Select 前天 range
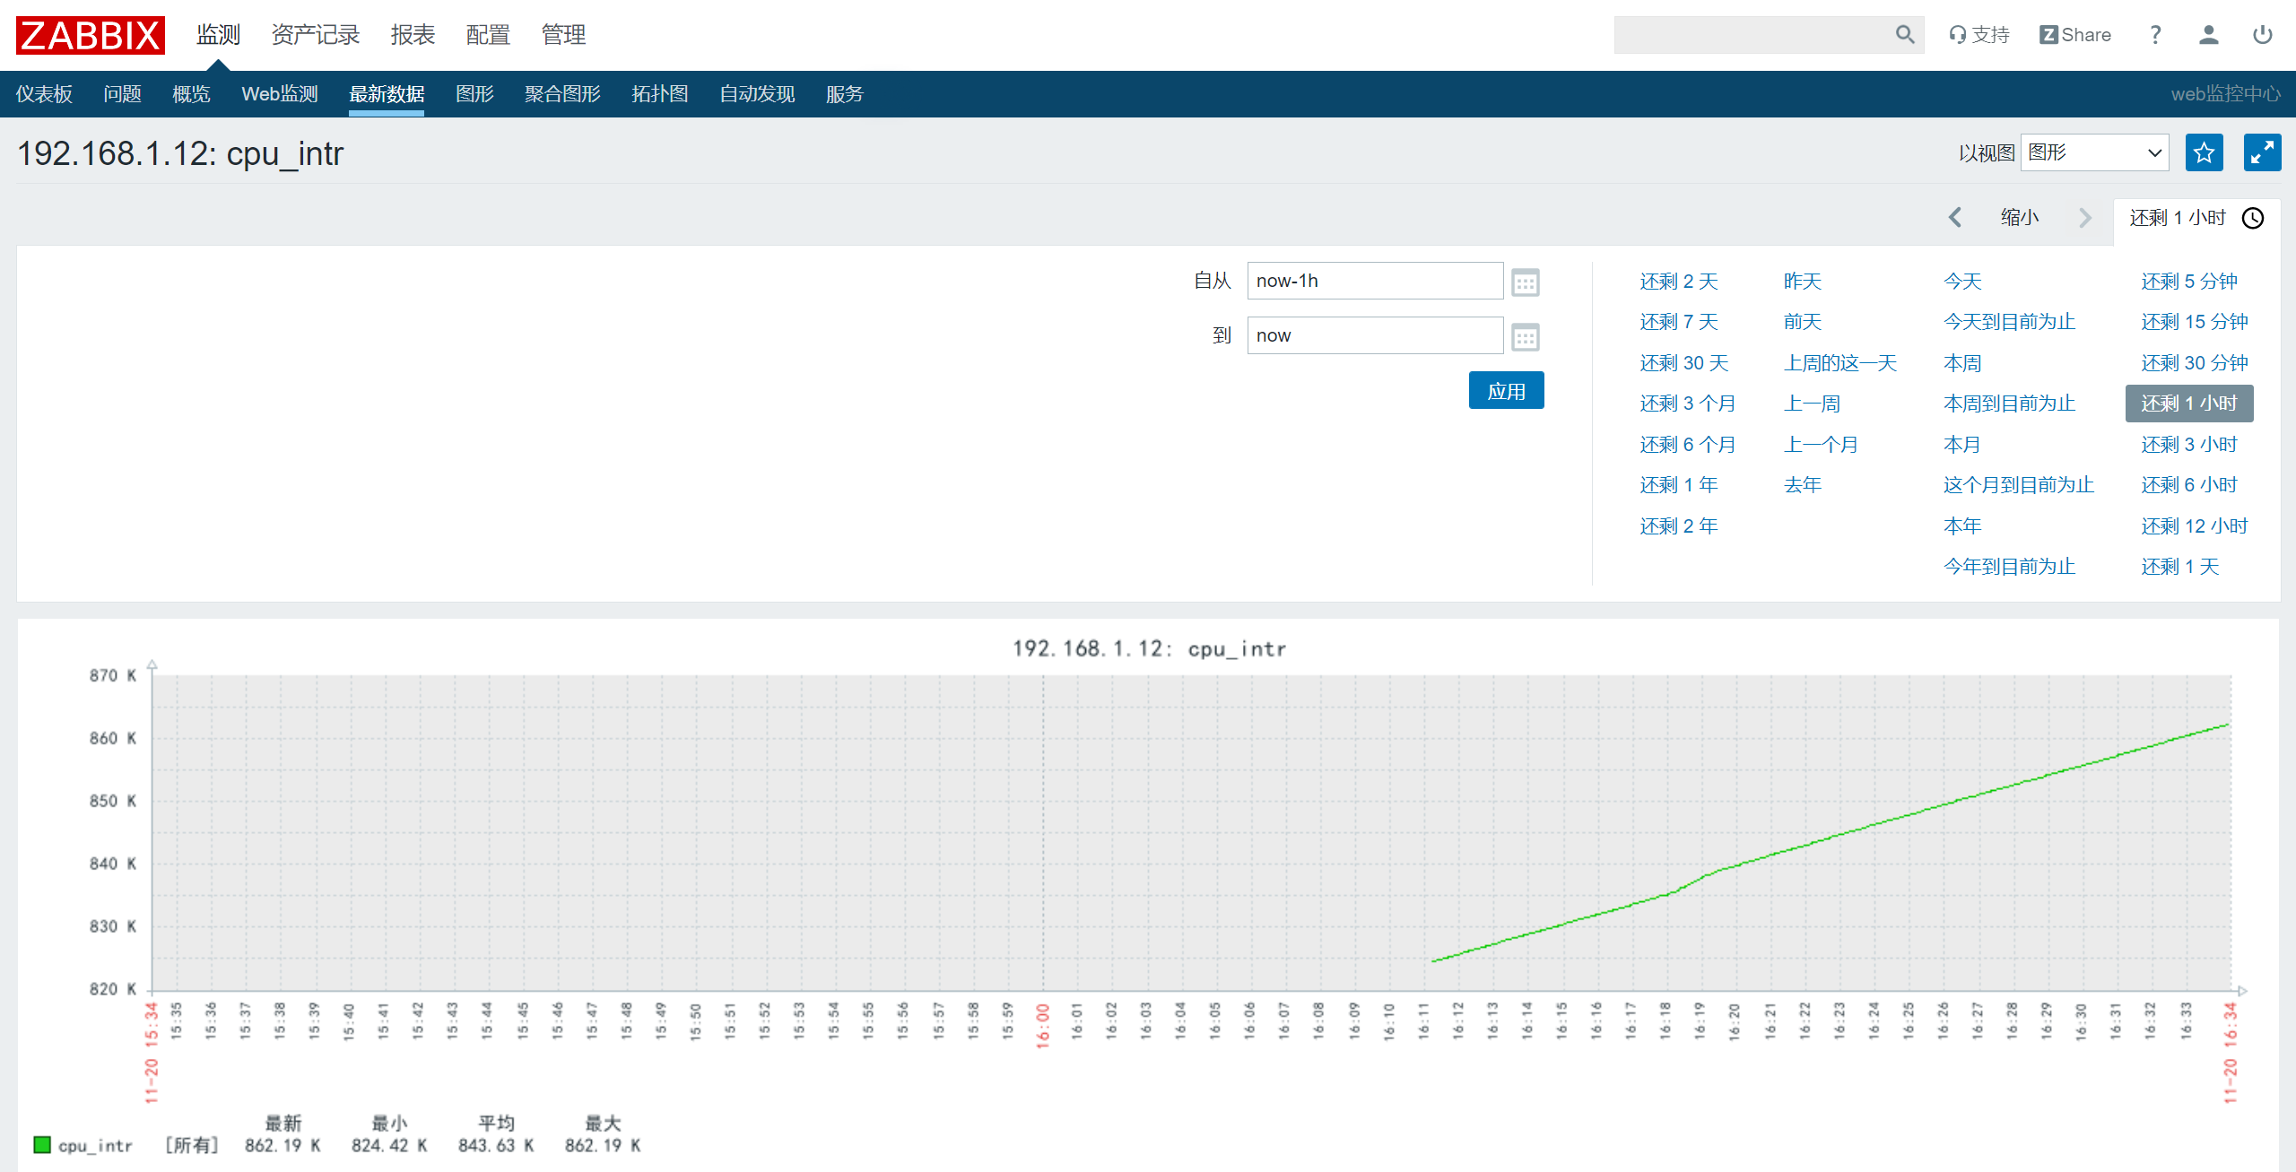The height and width of the screenshot is (1172, 2296). point(1803,322)
